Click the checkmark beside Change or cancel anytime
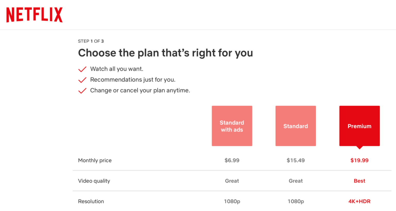The width and height of the screenshot is (396, 211). [82, 90]
